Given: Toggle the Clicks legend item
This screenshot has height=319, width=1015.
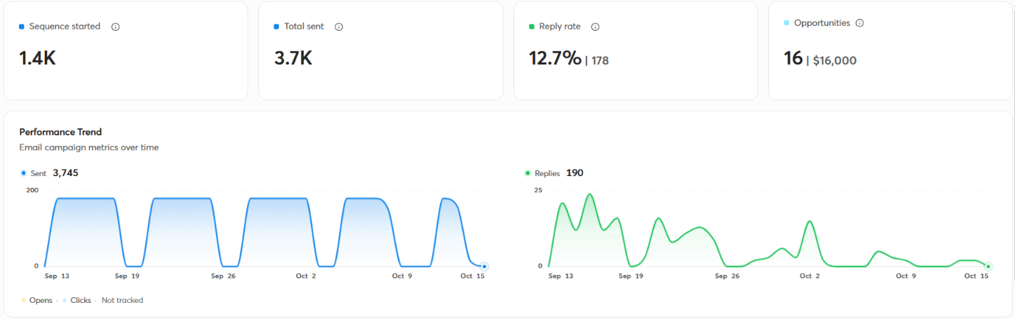Looking at the screenshot, I should [x=76, y=300].
